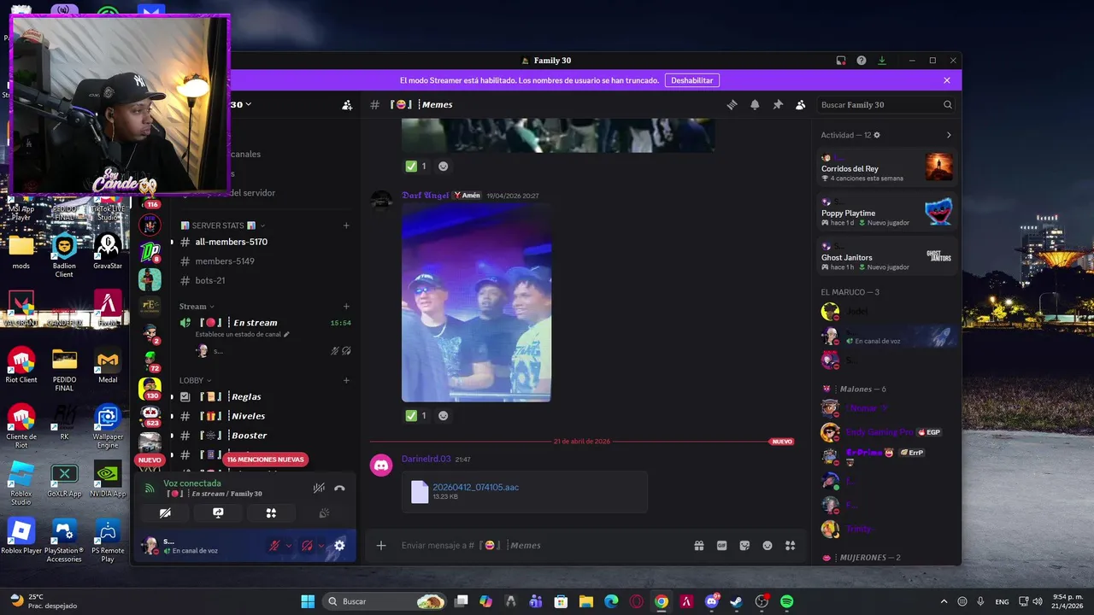Click the plus attachment button in message bar

[381, 546]
